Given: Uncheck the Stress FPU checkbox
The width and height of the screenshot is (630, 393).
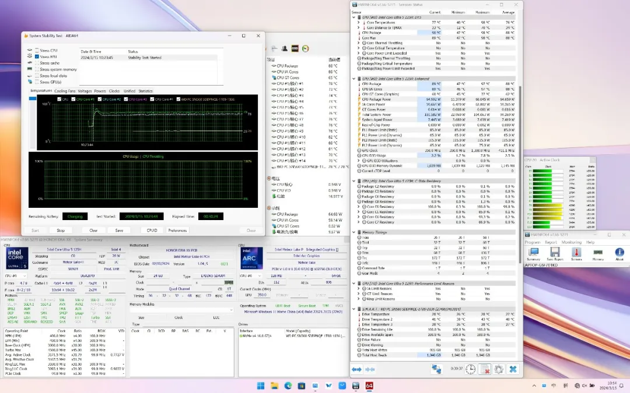Looking at the screenshot, I should 37,57.
